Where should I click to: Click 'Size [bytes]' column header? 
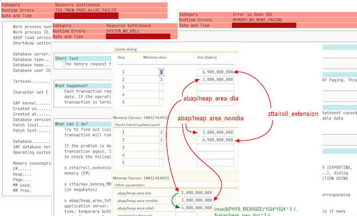(x=207, y=57)
